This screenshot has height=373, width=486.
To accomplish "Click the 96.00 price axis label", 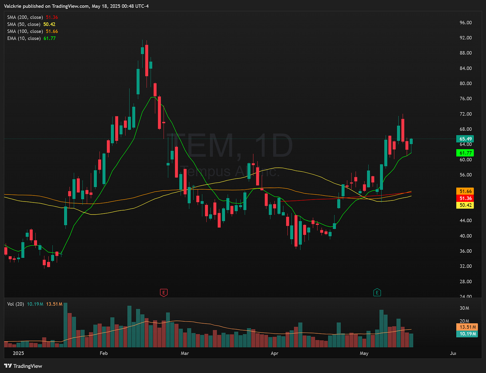I will pyautogui.click(x=466, y=23).
